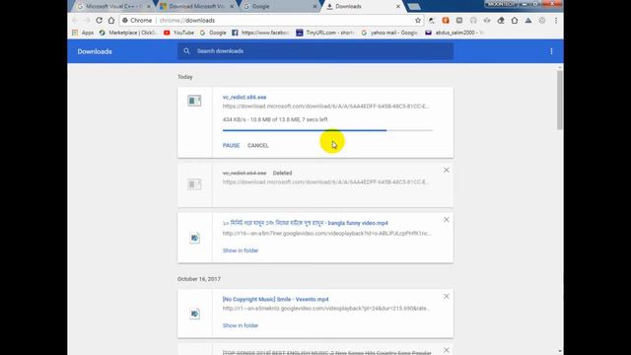This screenshot has height=355, width=631.
Task: Go to the browser home page icon
Action: 111,20
